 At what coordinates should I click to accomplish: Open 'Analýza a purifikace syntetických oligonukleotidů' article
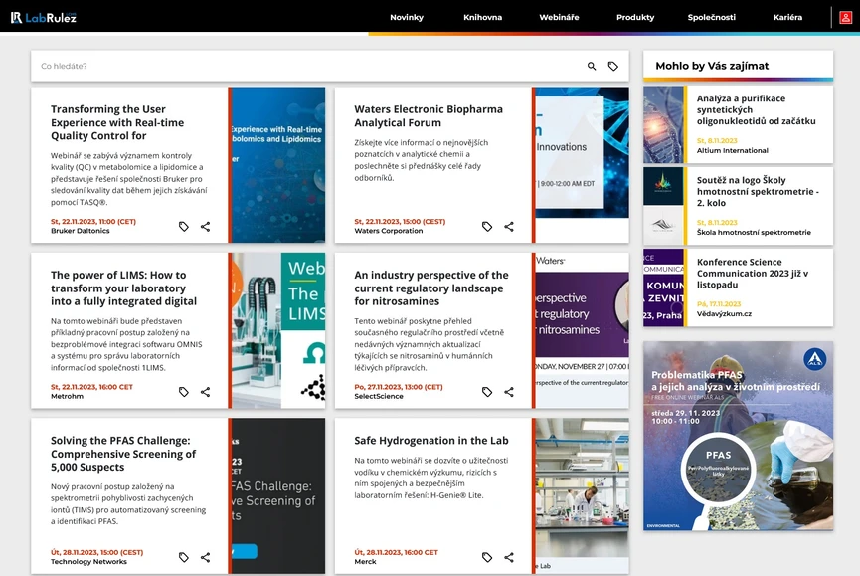tap(756, 109)
